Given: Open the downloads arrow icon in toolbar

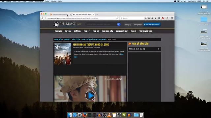Looking at the screenshot, I should tap(152, 18).
